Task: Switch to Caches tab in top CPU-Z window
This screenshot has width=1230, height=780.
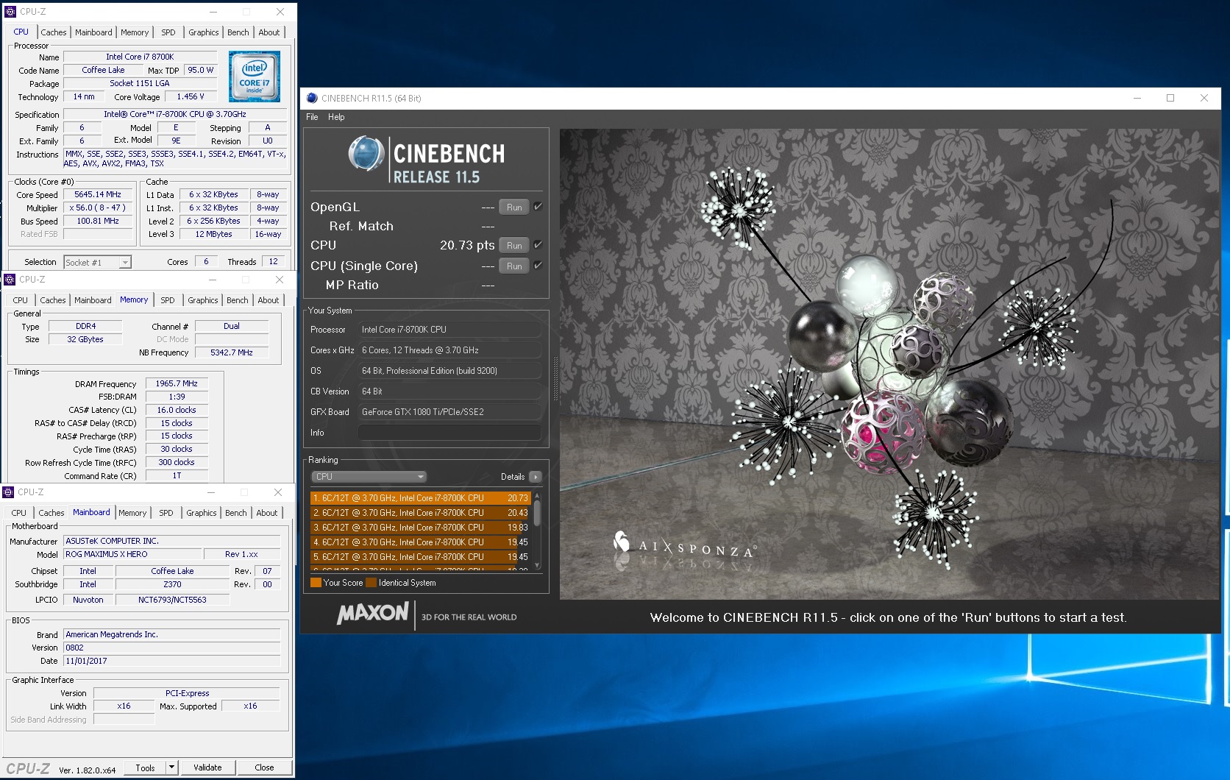Action: tap(54, 32)
